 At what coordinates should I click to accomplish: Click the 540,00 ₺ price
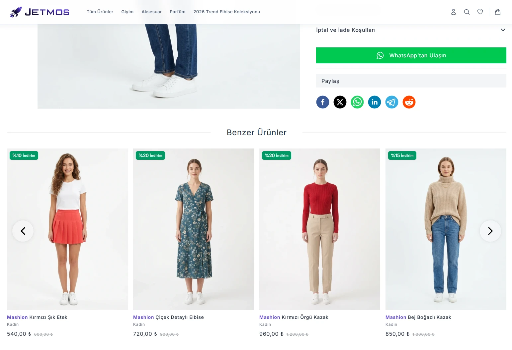(x=19, y=334)
